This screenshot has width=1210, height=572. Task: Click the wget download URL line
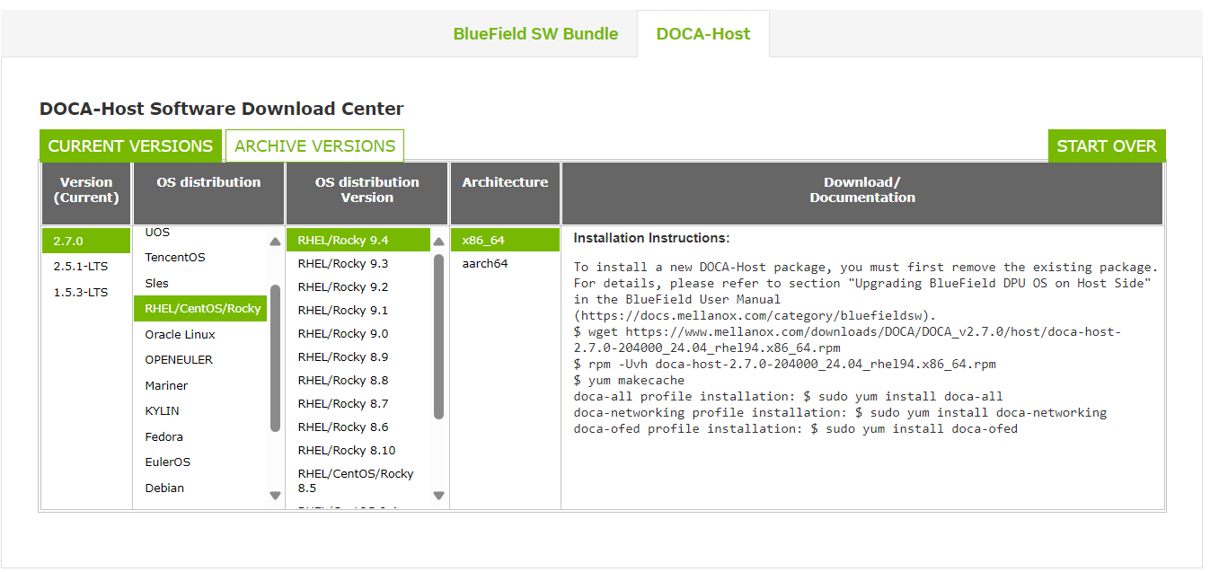(847, 339)
